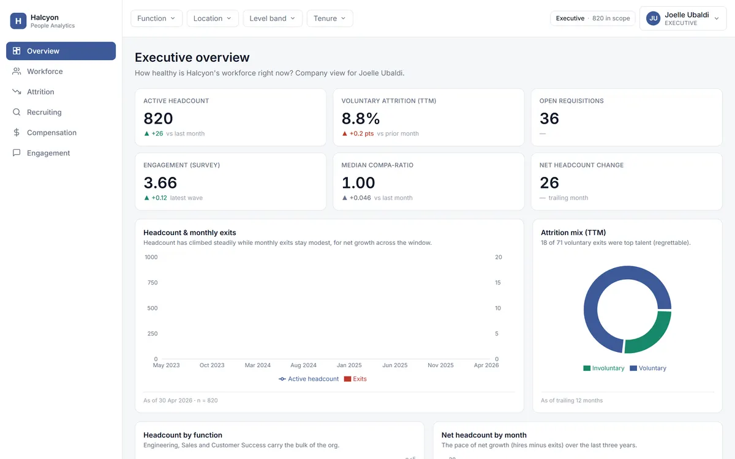Click the green Involuntary legend swatch
The image size is (735, 459).
pyautogui.click(x=587, y=368)
